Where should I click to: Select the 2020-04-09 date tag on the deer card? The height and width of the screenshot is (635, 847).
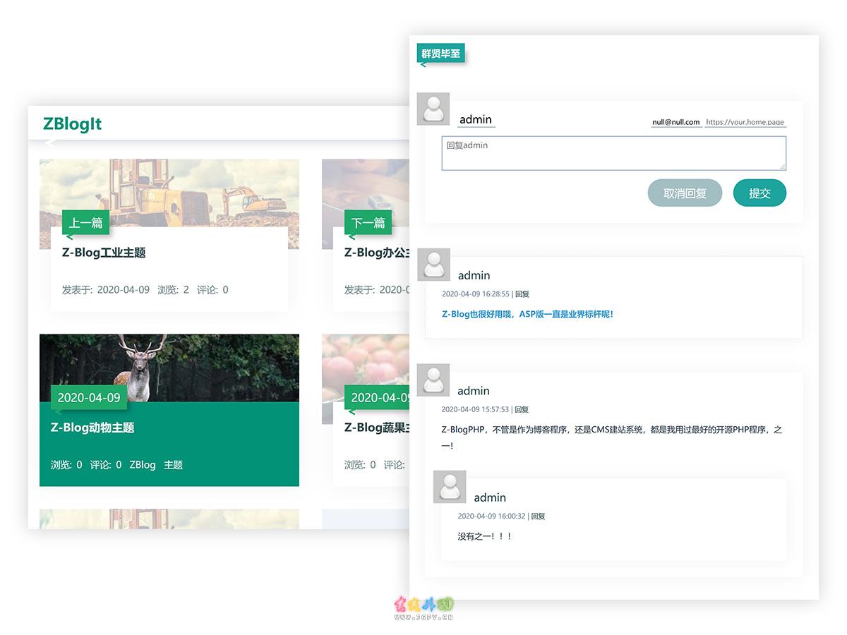coord(89,397)
